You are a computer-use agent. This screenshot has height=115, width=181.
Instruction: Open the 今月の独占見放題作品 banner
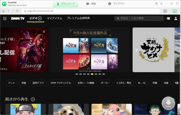click(x=90, y=50)
